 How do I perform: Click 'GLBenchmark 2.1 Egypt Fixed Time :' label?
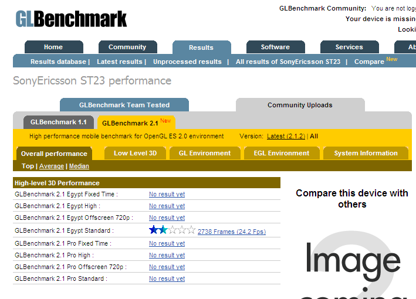[66, 194]
